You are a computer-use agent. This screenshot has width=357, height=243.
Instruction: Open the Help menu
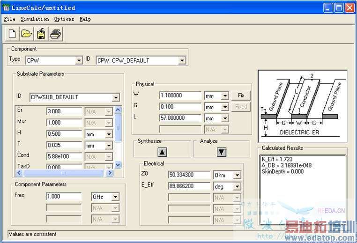85,19
